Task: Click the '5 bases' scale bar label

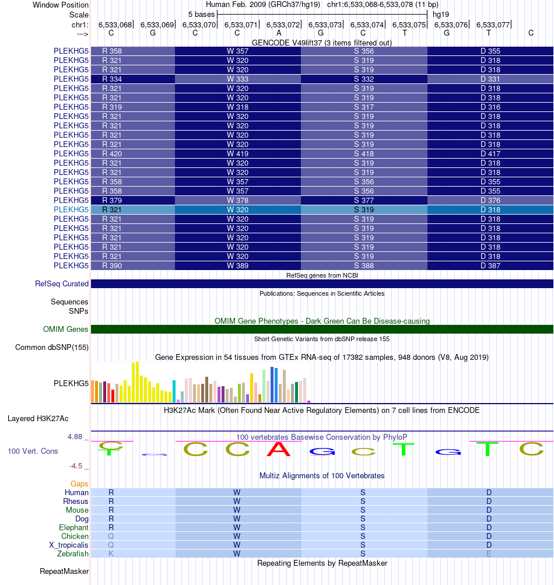Action: (x=201, y=14)
